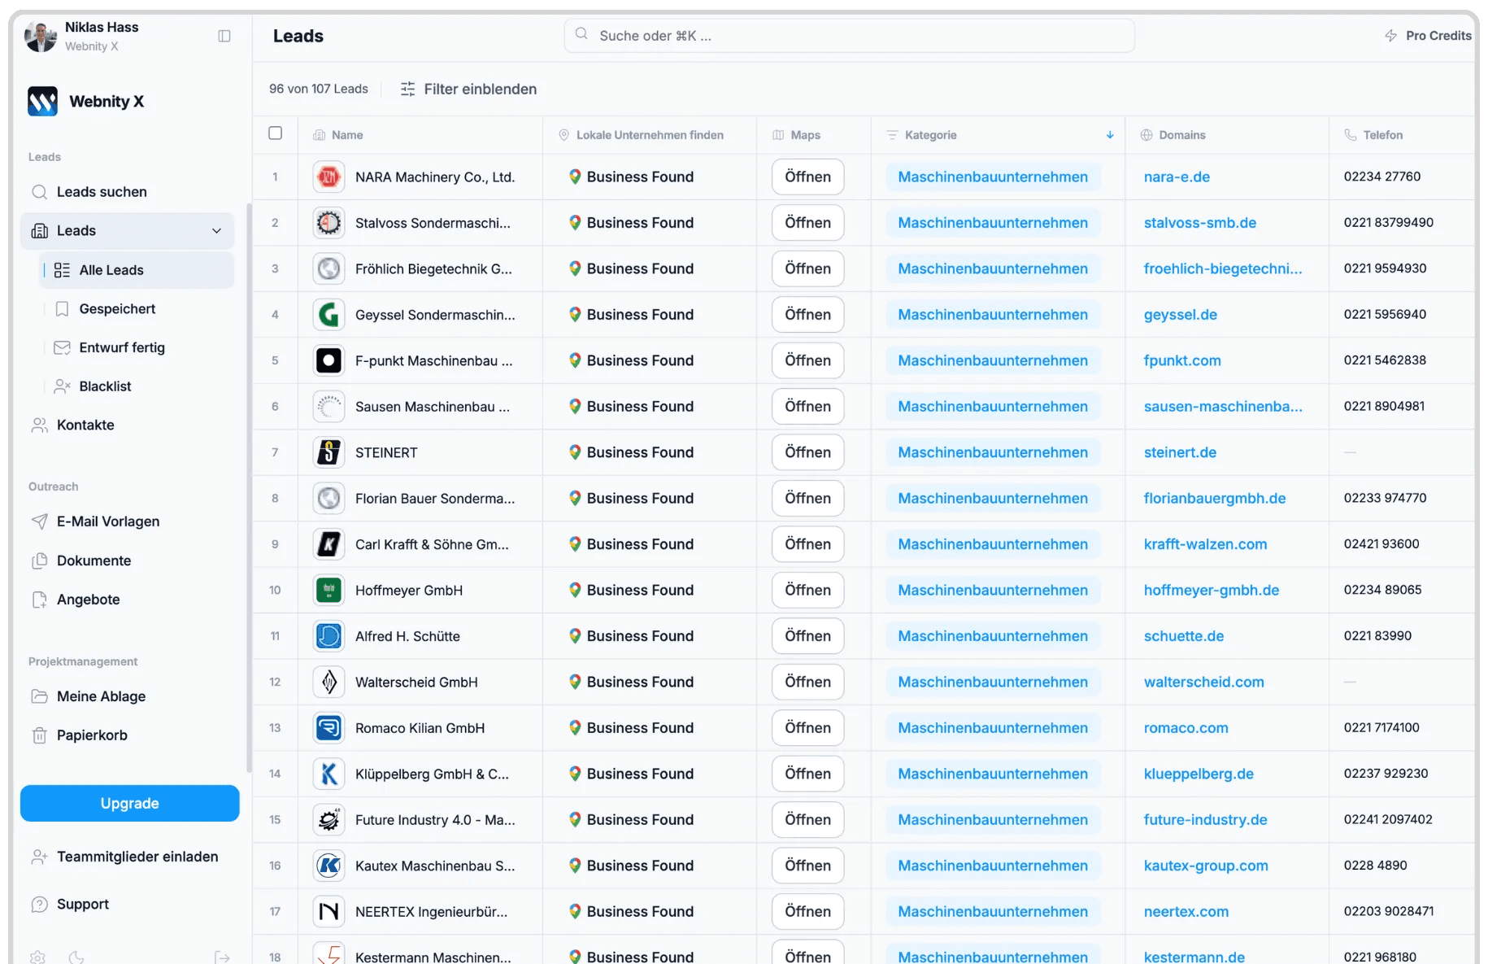Toggle Kategorie sort arrow
1488x964 pixels.
[x=1110, y=135]
